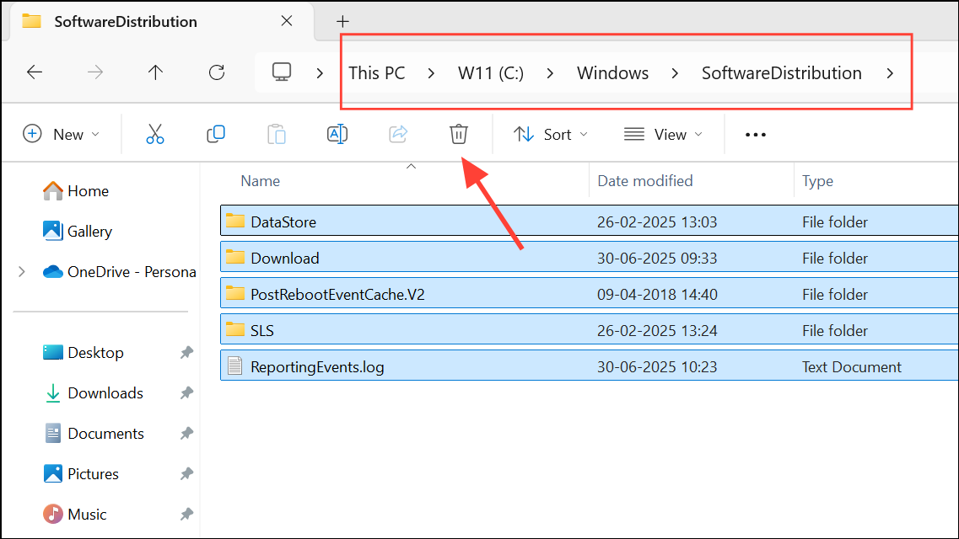Rename the selected item
Image resolution: width=959 pixels, height=539 pixels.
337,134
